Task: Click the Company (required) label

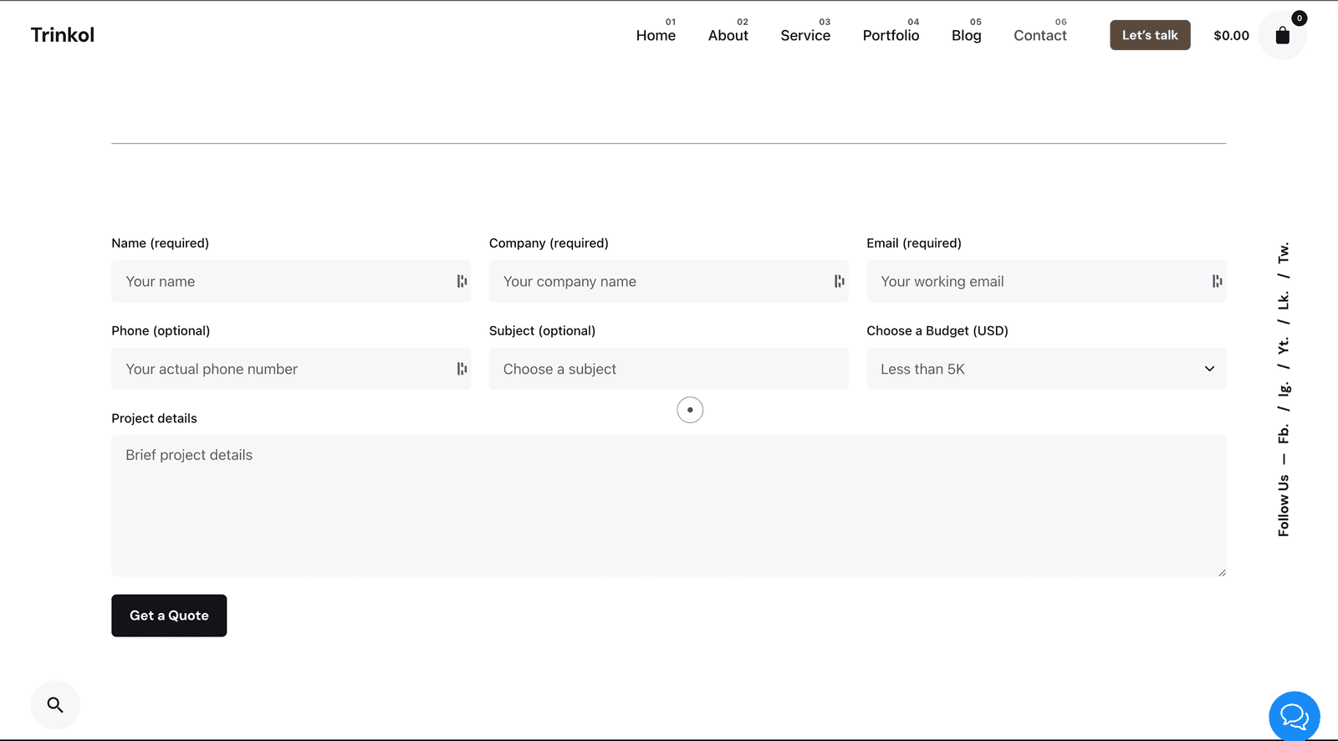Action: click(549, 243)
